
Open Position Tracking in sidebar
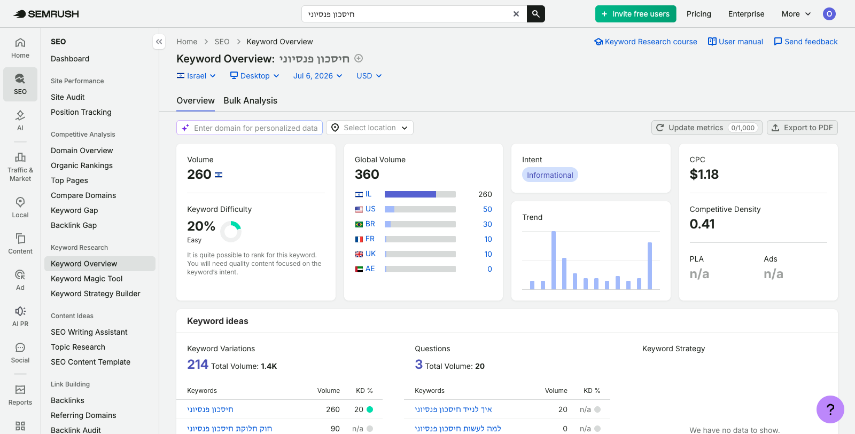pyautogui.click(x=81, y=112)
